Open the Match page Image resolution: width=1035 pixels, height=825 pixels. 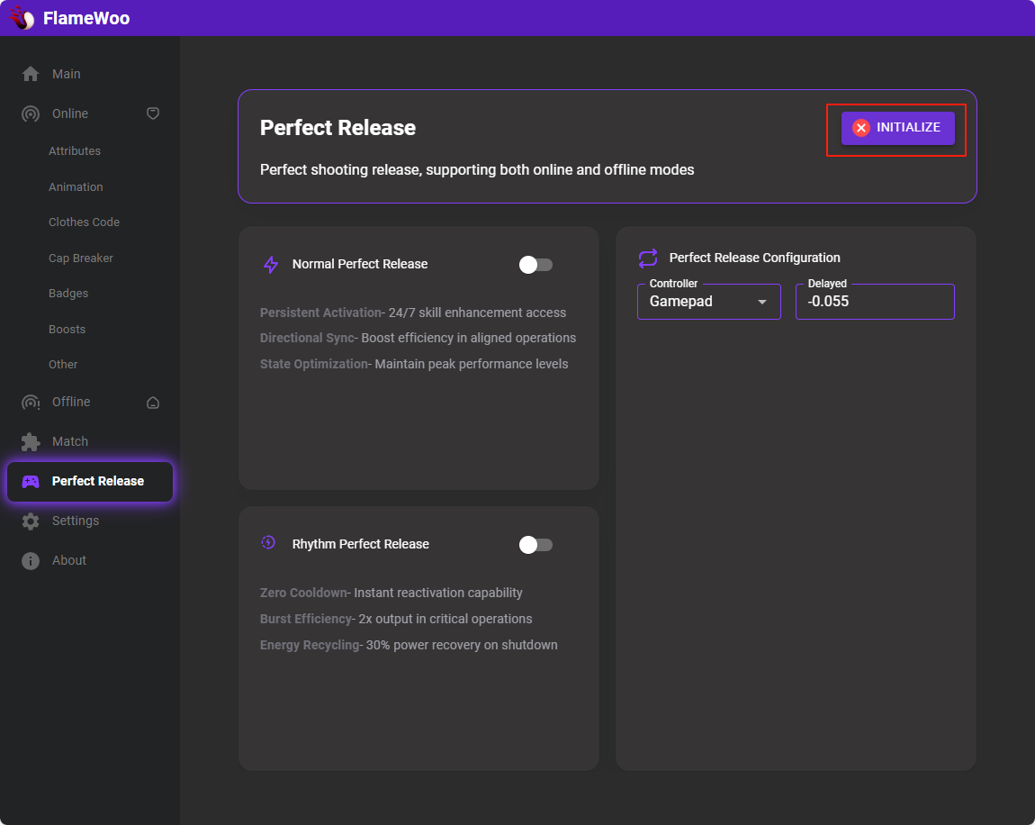90,441
